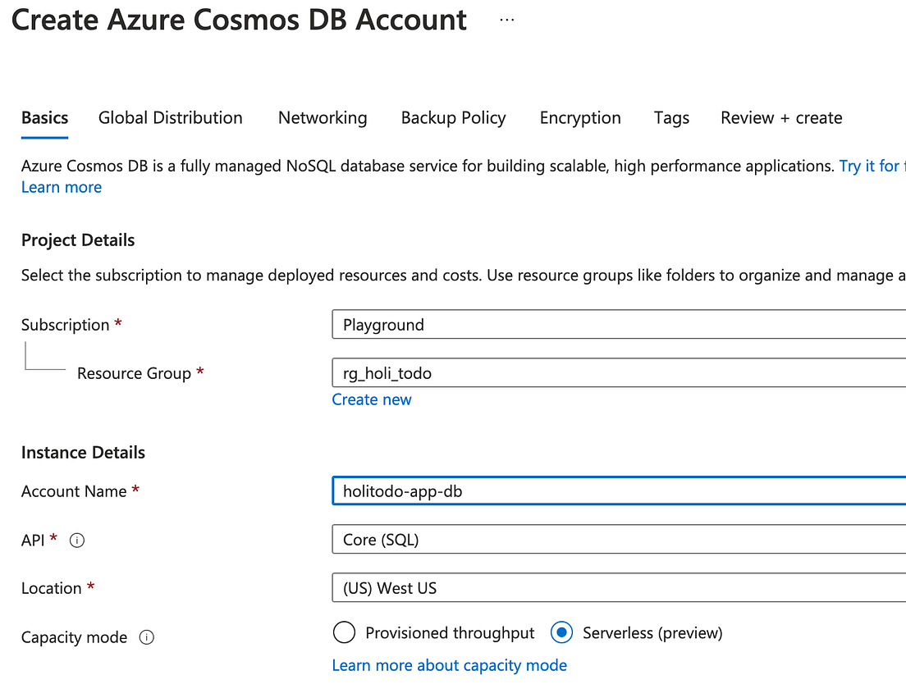Switch to the Global Distribution tab
Screen dimensions: 906x698
coord(171,118)
